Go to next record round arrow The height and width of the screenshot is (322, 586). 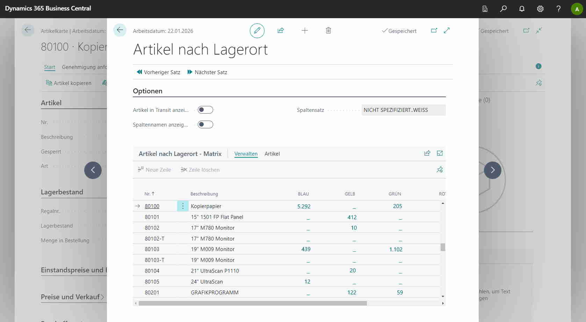(x=493, y=170)
